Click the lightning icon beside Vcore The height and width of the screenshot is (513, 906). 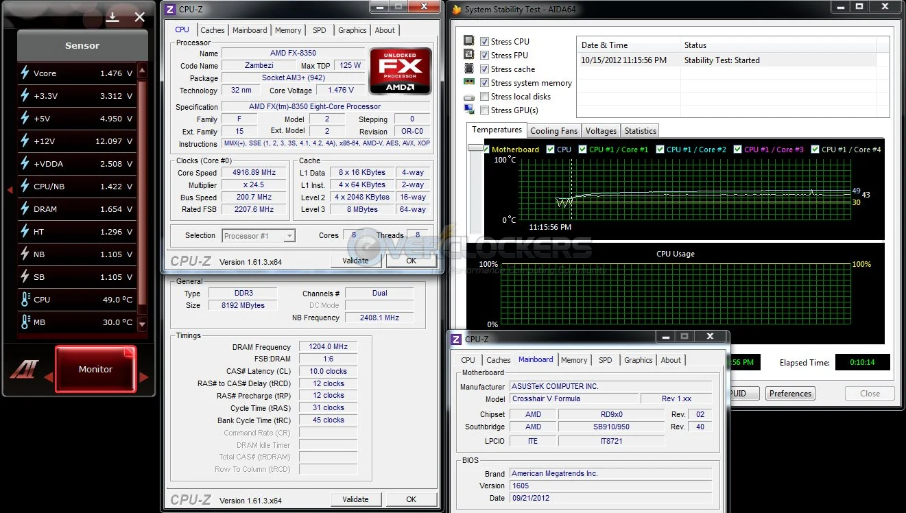[x=25, y=73]
